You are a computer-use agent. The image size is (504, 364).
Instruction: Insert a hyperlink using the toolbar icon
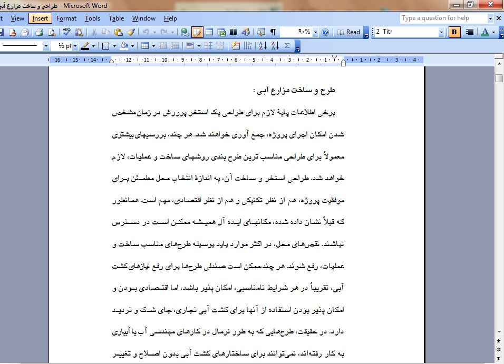coord(184,32)
